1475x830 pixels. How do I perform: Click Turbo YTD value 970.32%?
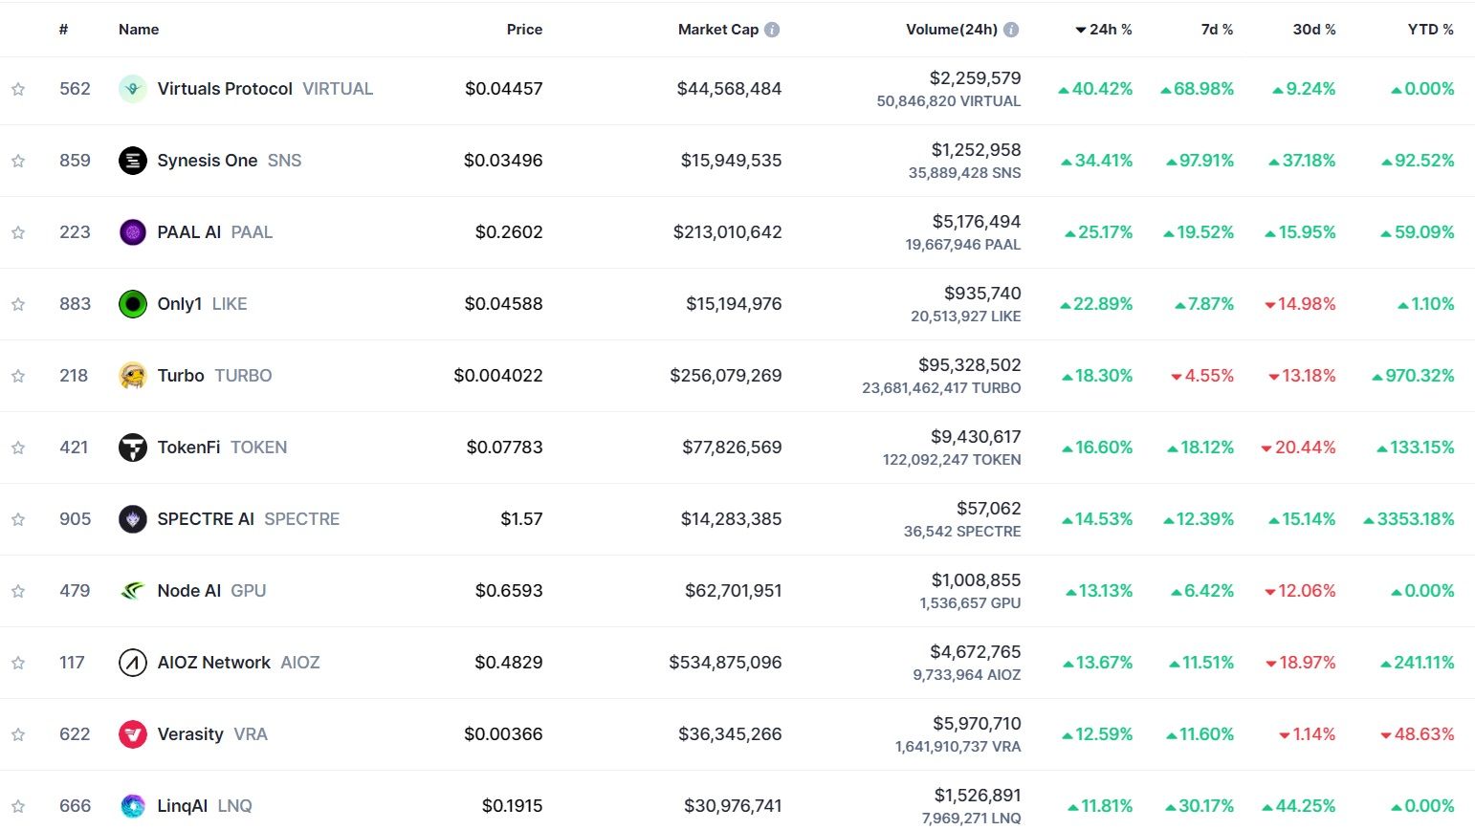1413,376
